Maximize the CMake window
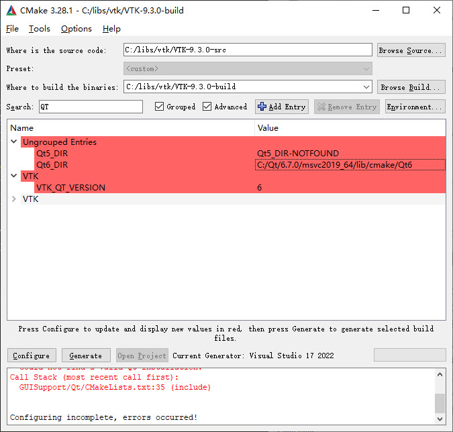Viewport: 453px width, 432px height. (406, 10)
